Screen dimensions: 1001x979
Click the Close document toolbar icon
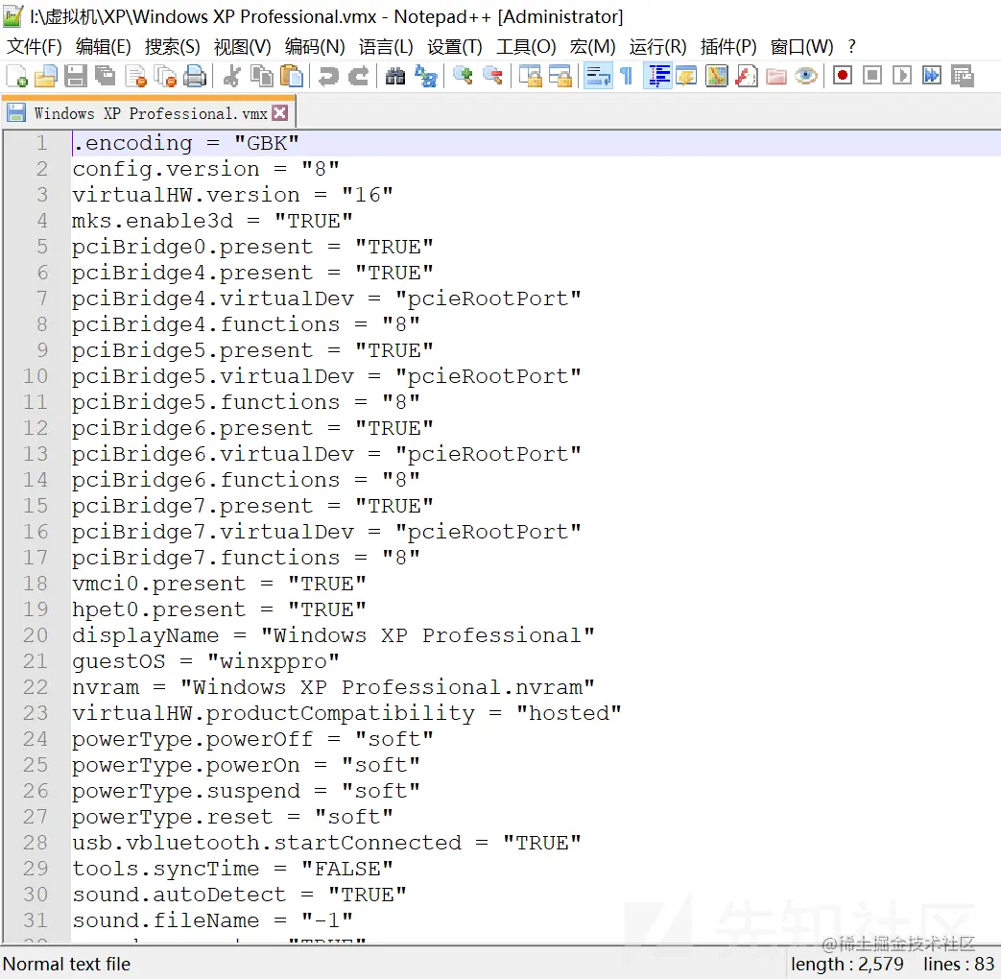tap(136, 76)
